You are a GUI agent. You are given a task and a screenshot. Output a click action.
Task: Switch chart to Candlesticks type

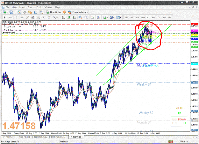point(69,18)
